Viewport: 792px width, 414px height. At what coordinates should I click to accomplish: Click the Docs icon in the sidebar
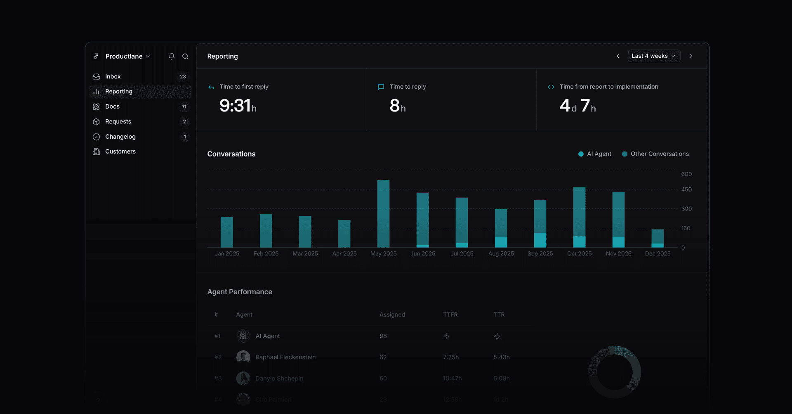tap(96, 106)
